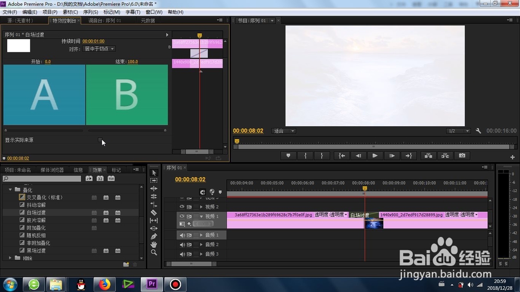Click Mark In button
This screenshot has height=292, width=520.
tap(305, 156)
